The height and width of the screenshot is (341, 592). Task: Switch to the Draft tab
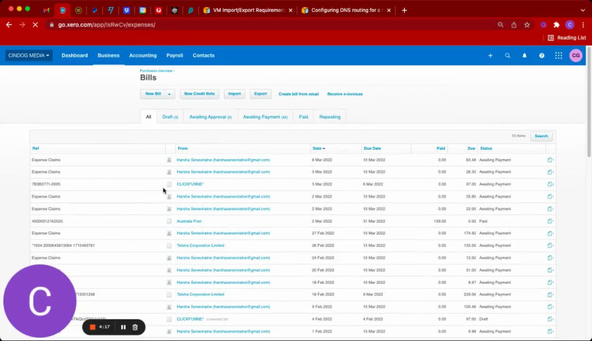pos(170,117)
